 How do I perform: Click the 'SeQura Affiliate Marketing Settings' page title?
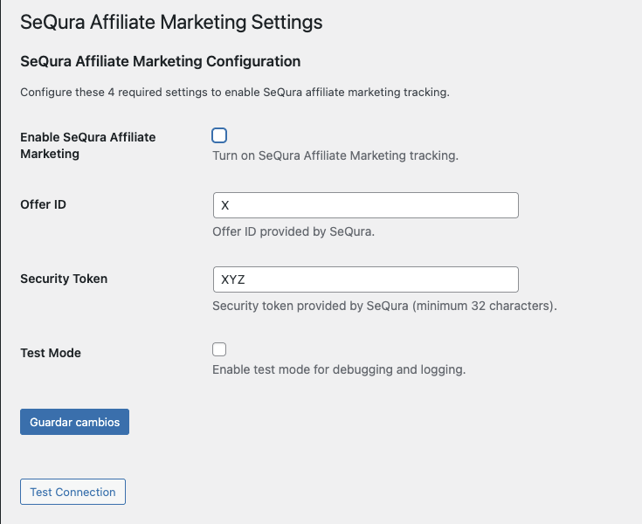tap(171, 23)
